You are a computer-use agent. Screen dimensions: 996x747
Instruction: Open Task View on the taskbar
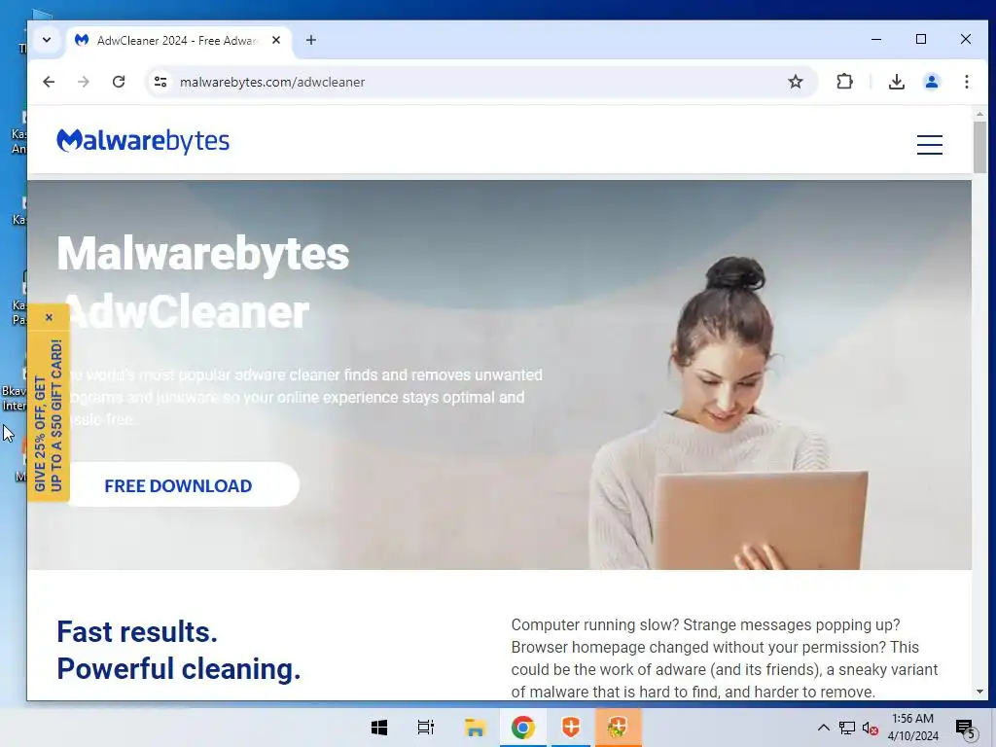426,728
